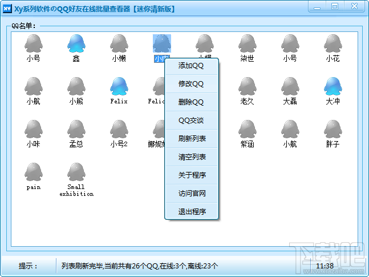The image size is (369, 277).
Task: Choose 清空列表 to clear the list
Action: tap(192, 157)
